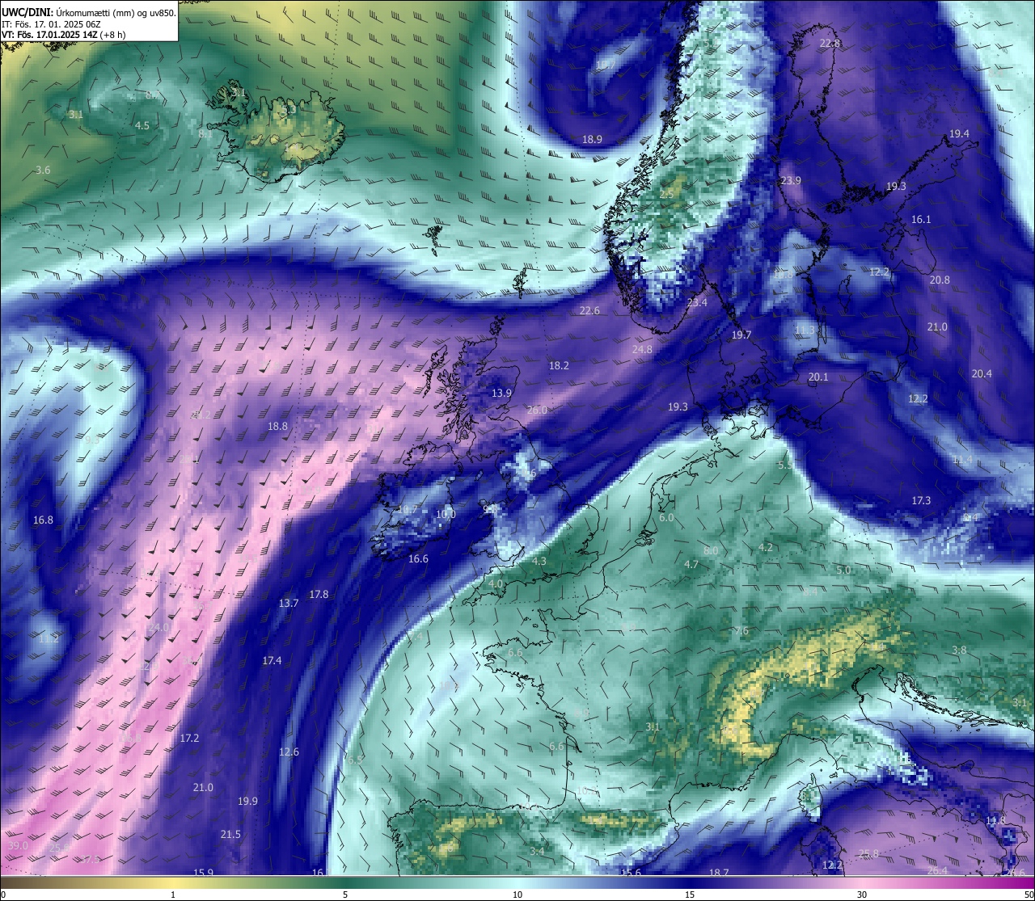1035x901 pixels.
Task: Click the 11.4 value on the map
Action: [x=963, y=460]
